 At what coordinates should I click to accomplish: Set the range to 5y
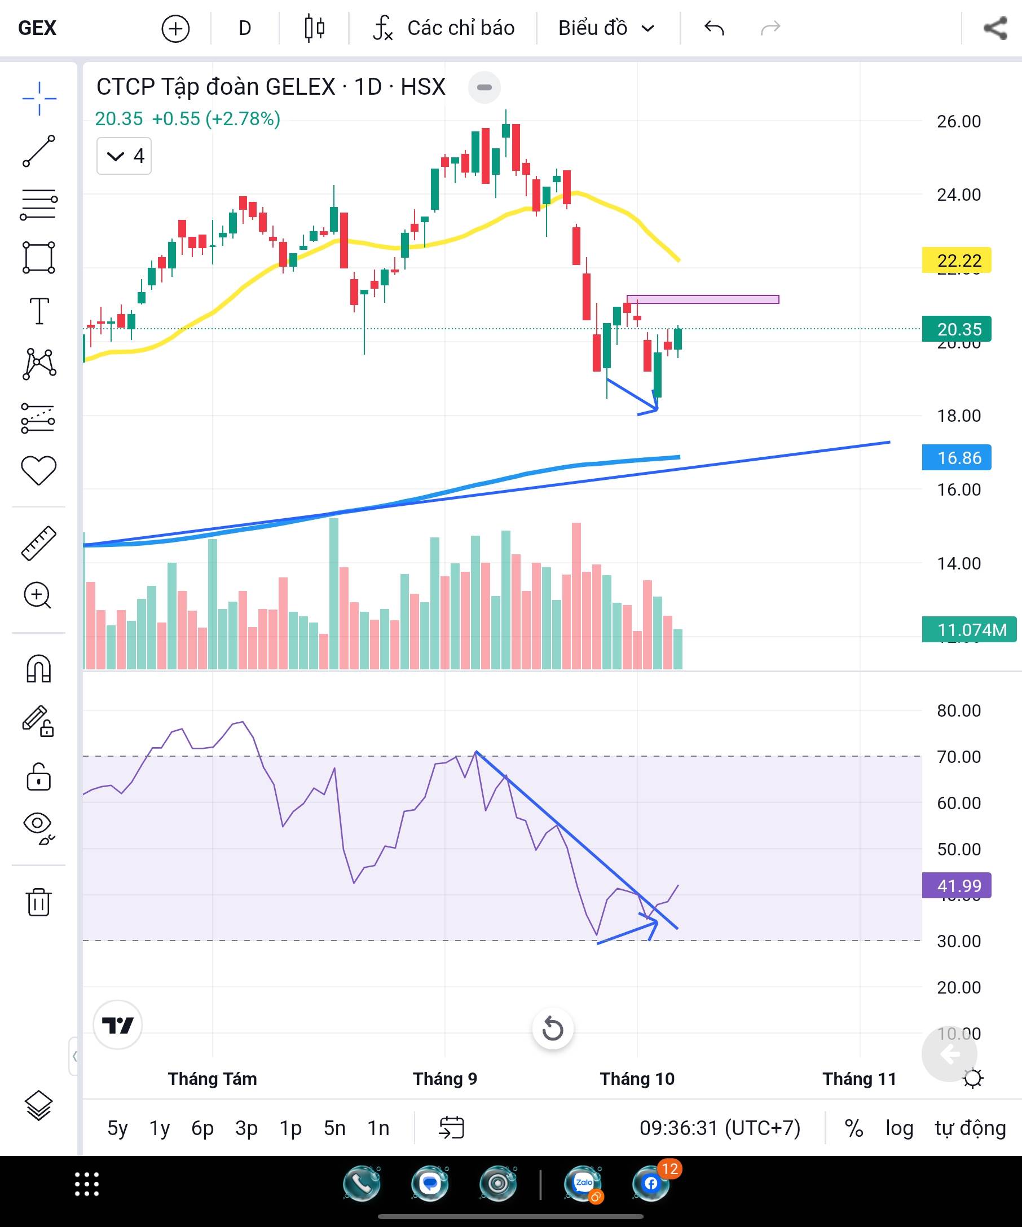pyautogui.click(x=117, y=1128)
